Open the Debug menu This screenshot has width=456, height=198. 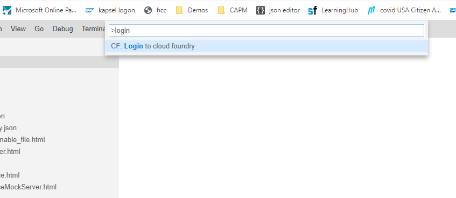click(x=62, y=29)
